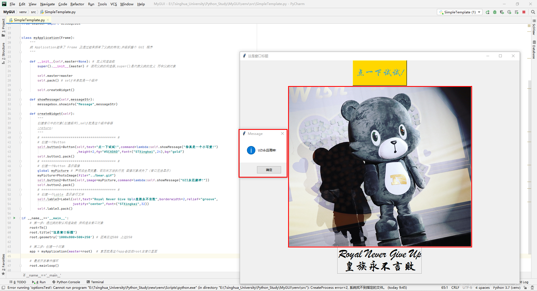Open the Help menu
The image size is (537, 291).
(x=141, y=4)
